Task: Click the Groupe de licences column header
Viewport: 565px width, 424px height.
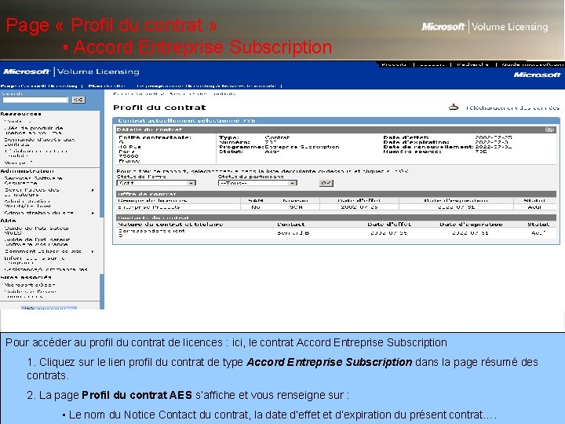Action: tap(153, 200)
